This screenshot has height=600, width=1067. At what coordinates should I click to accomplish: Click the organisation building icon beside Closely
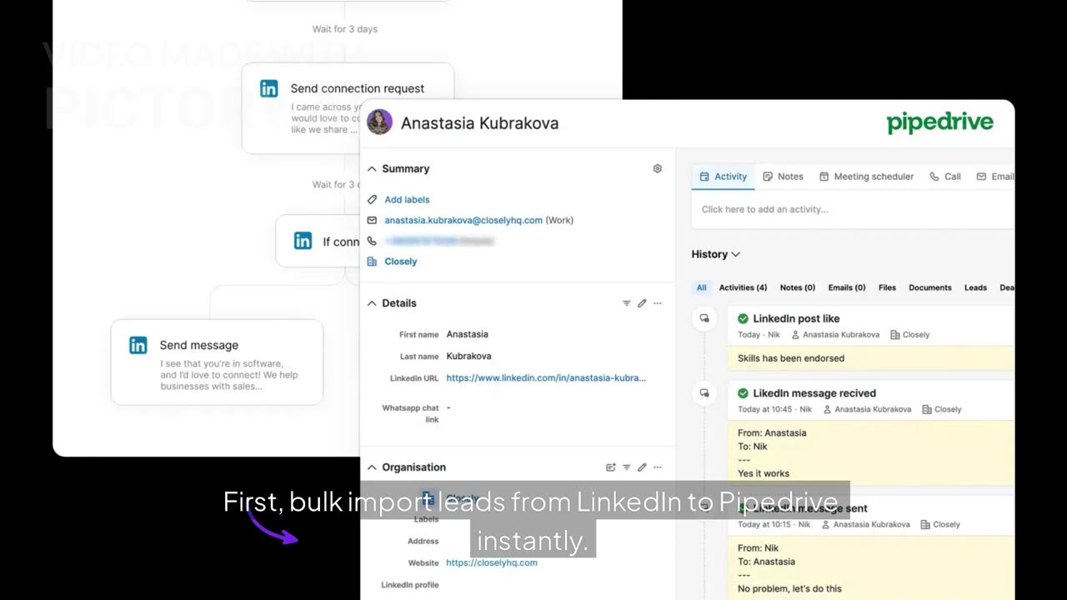coord(372,262)
